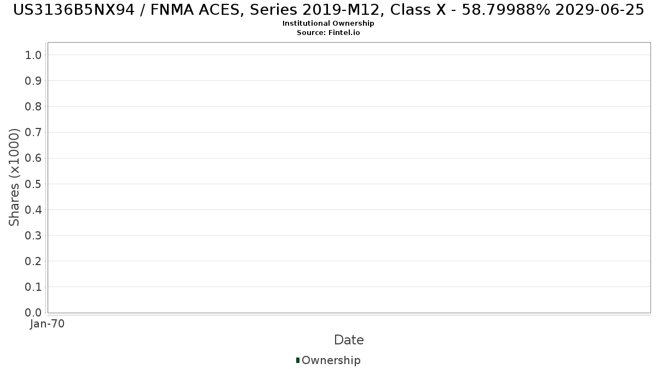Image resolution: width=657 pixels, height=369 pixels.
Task: Click the 0.3 y-axis tick label
Action: (x=33, y=236)
